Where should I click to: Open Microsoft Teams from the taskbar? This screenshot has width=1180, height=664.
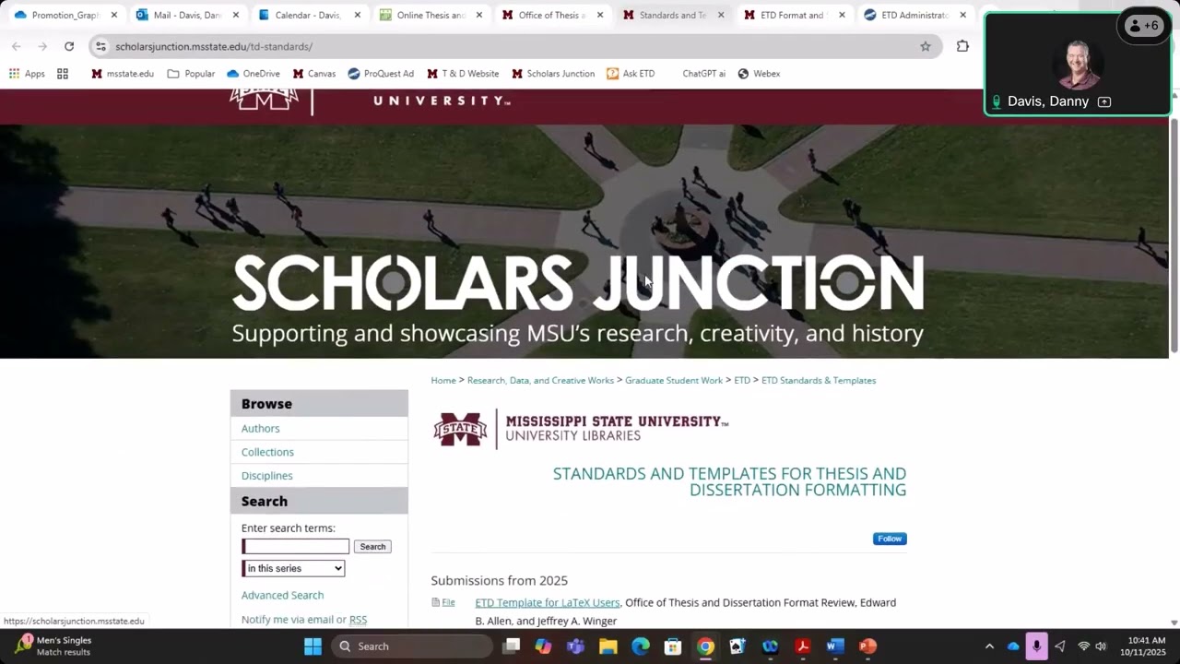click(x=576, y=646)
